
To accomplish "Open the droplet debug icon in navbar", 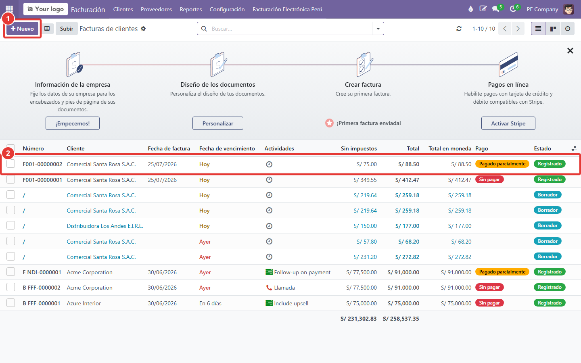I will pyautogui.click(x=470, y=9).
